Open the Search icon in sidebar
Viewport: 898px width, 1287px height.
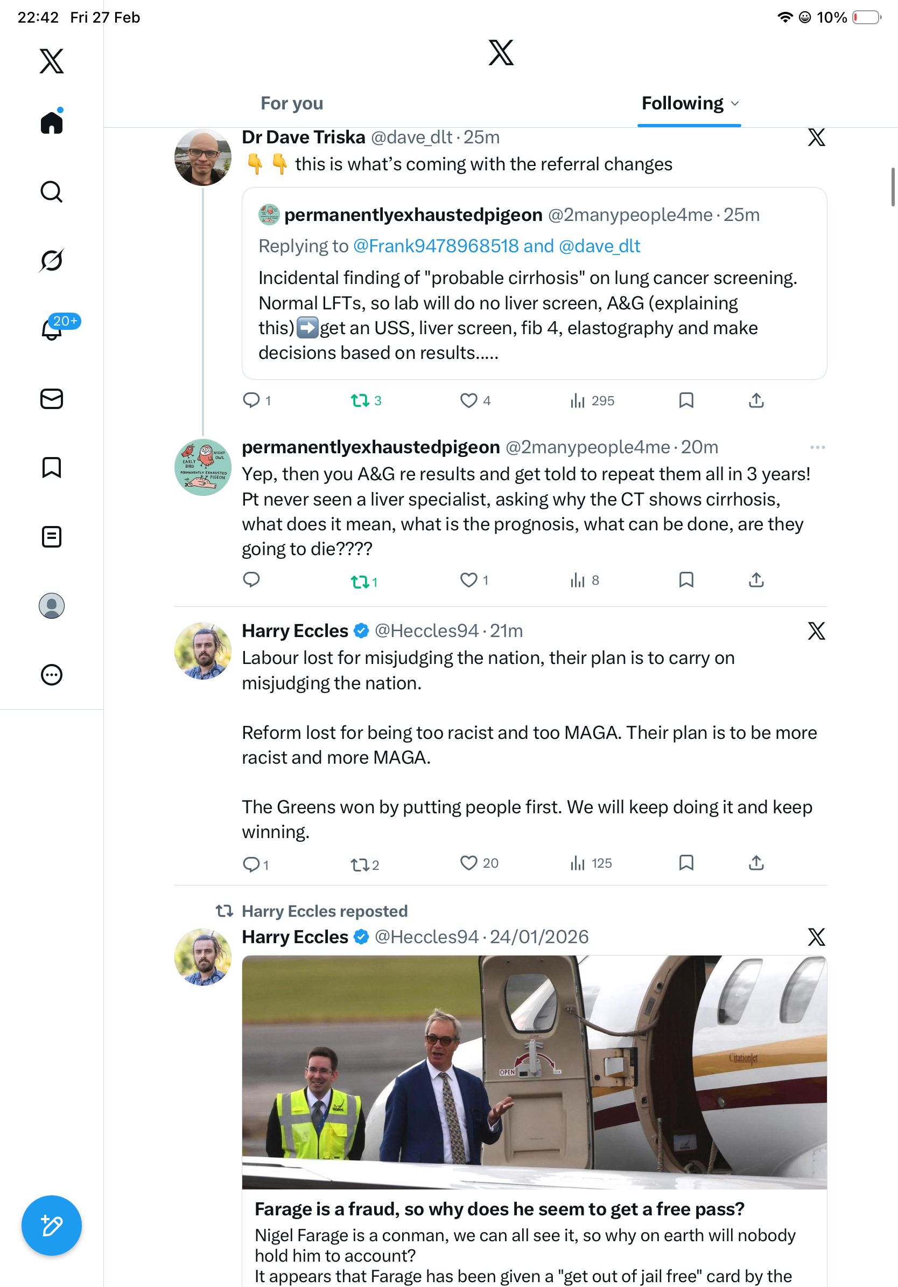[x=52, y=192]
